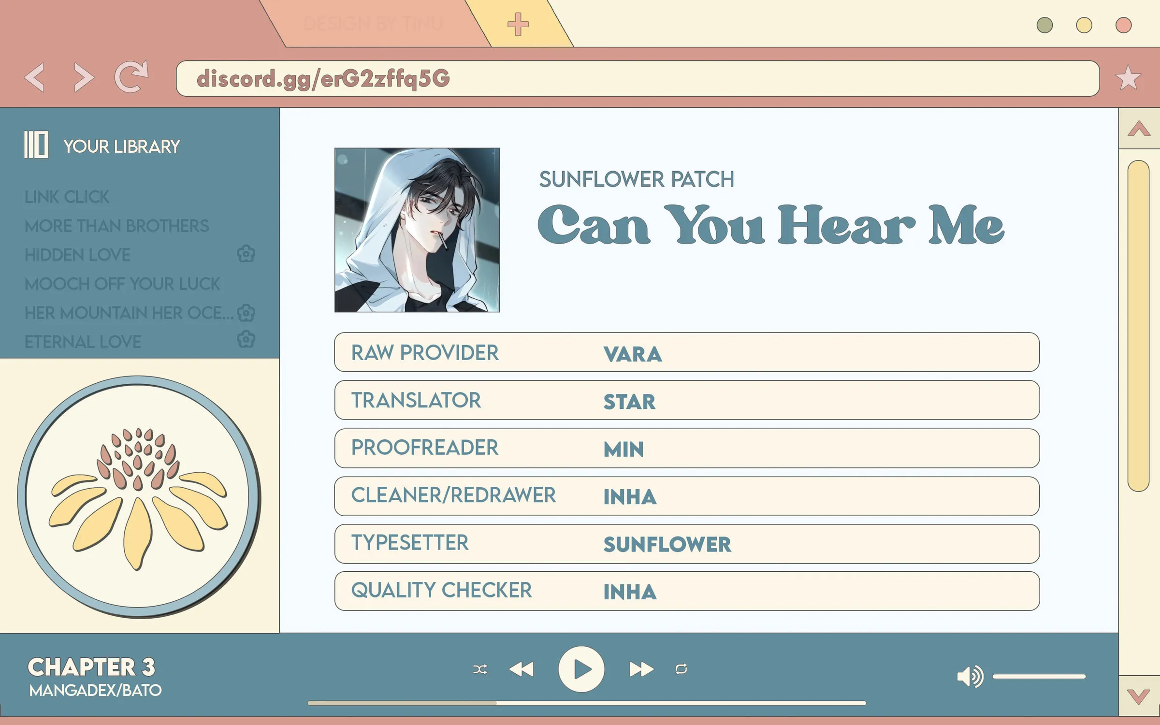Click the browser back arrow
Image resolution: width=1160 pixels, height=725 pixels.
[x=35, y=77]
